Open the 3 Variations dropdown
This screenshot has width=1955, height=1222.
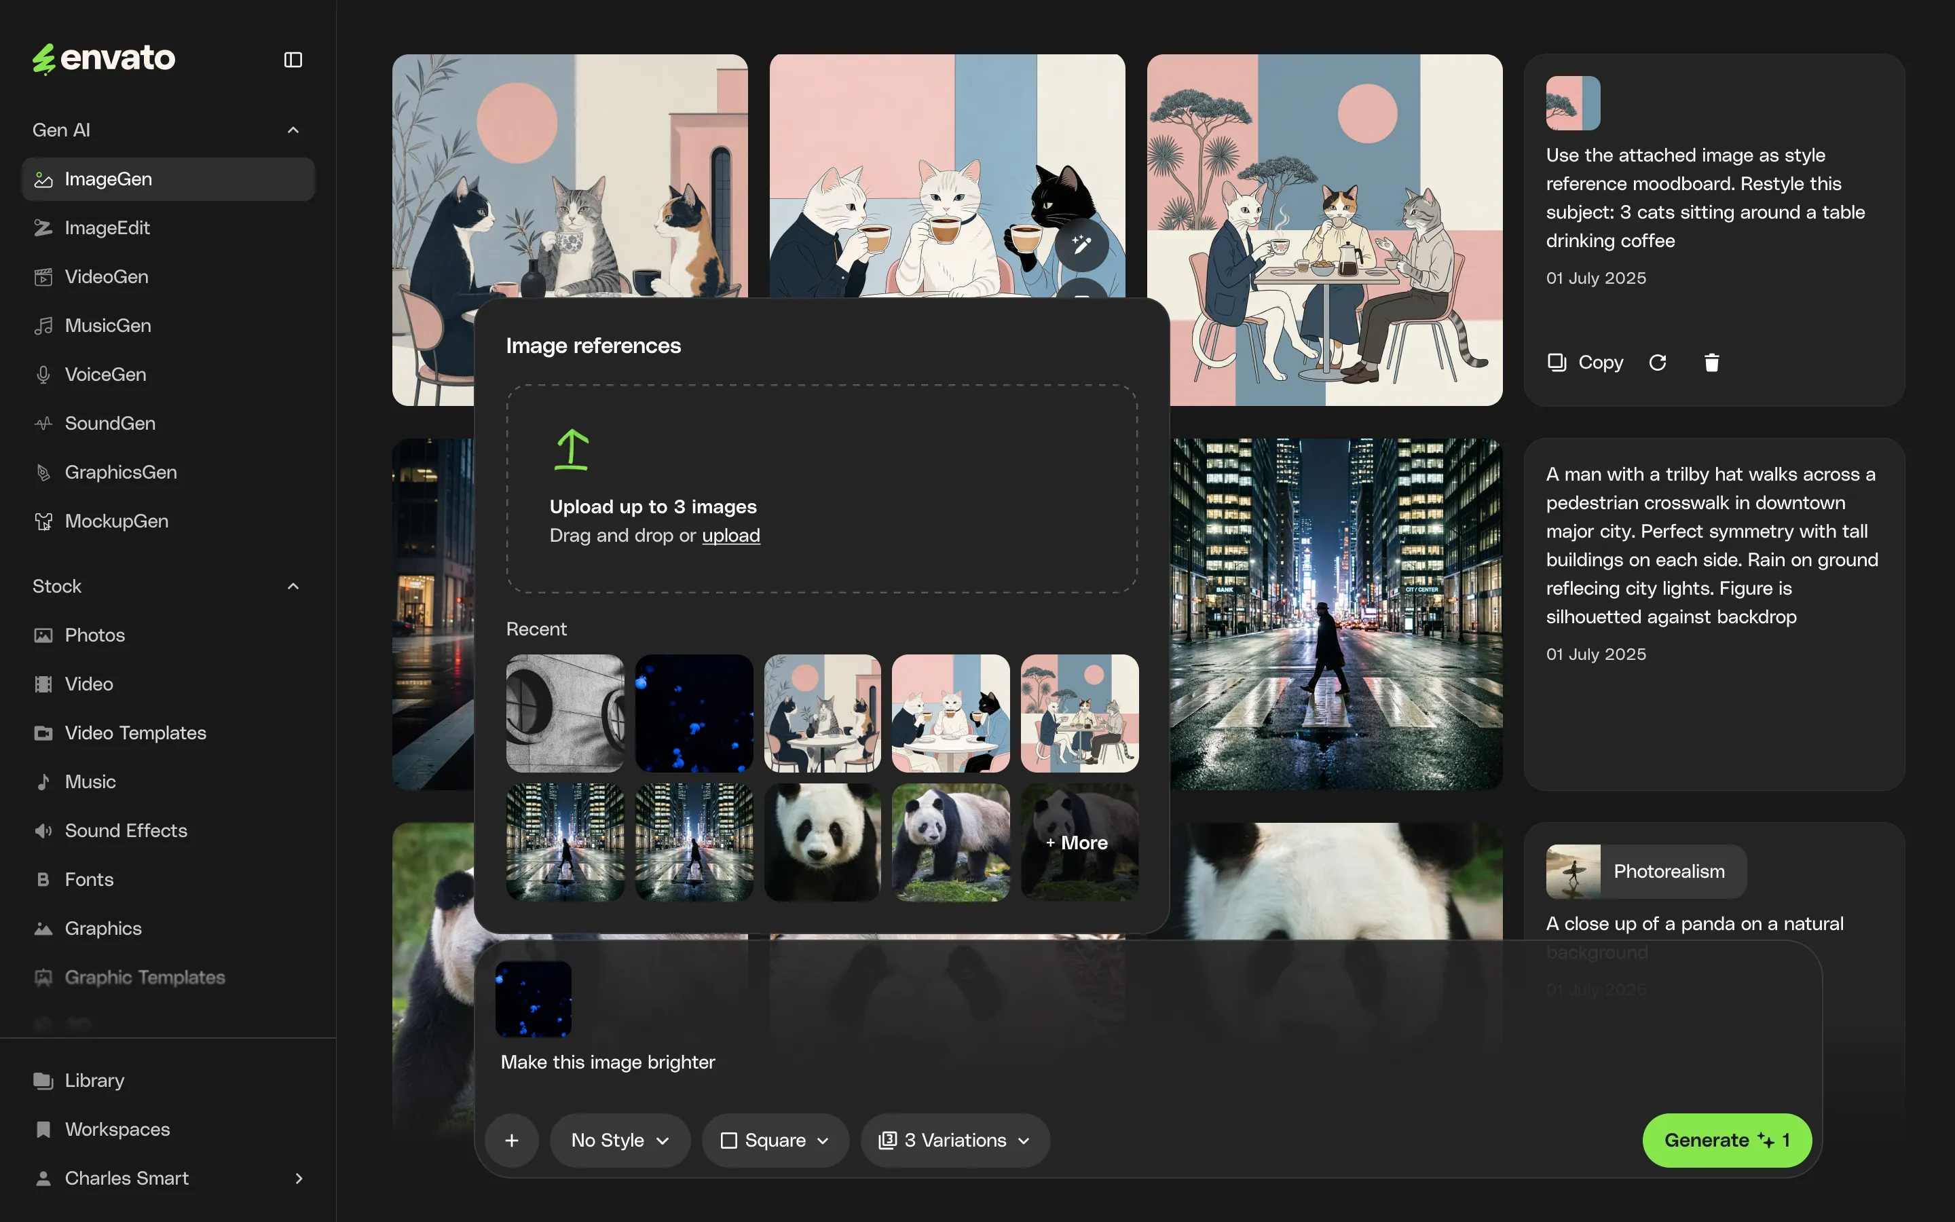pyautogui.click(x=955, y=1141)
